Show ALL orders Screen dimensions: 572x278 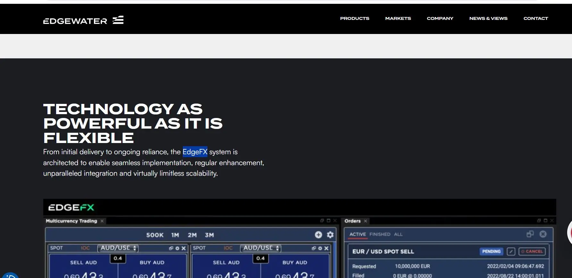(398, 234)
